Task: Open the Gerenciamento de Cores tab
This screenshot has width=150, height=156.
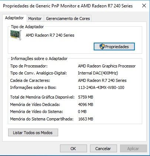Action: [68, 19]
